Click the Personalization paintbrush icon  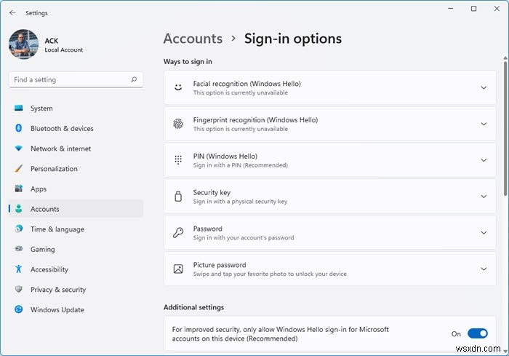pos(19,169)
